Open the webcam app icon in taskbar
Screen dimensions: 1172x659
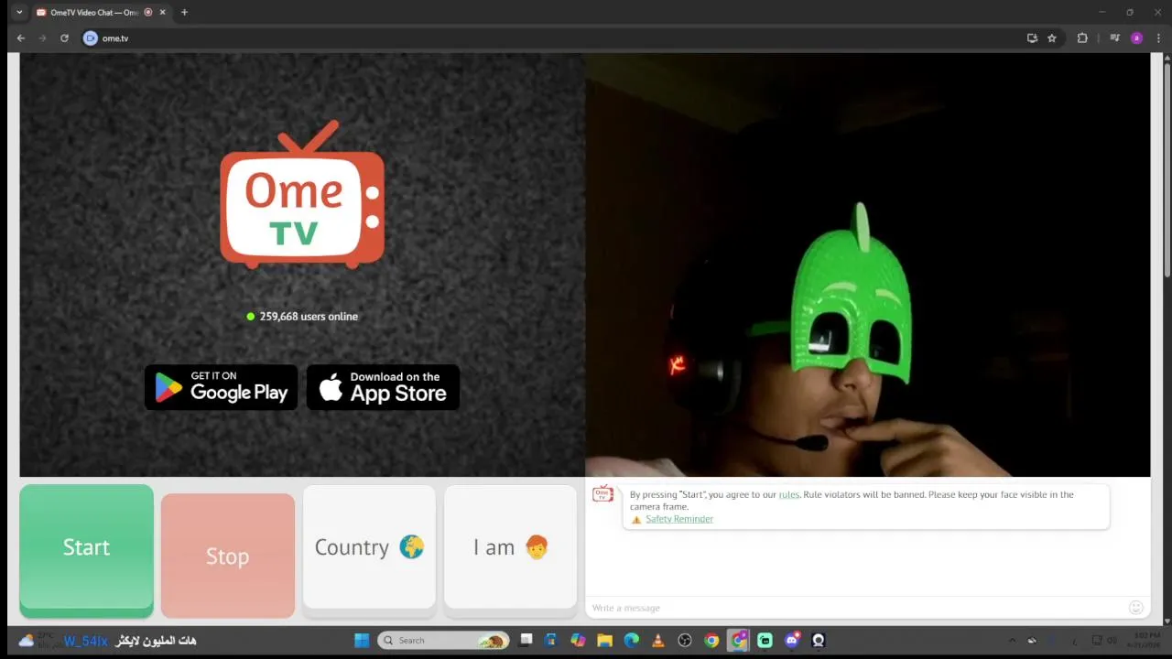[819, 641]
